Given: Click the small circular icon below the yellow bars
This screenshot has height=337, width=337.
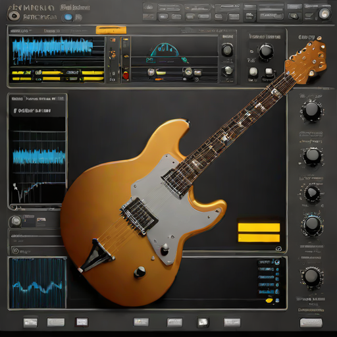Looking at the screenshot, I should pyautogui.click(x=278, y=249).
